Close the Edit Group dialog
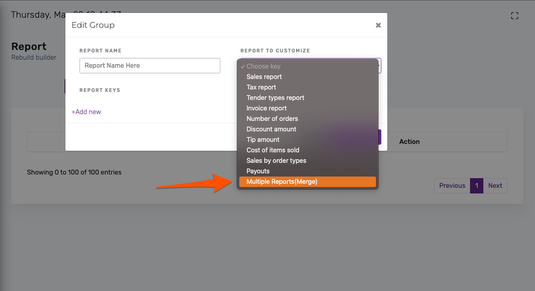535x291 pixels. pyautogui.click(x=378, y=25)
